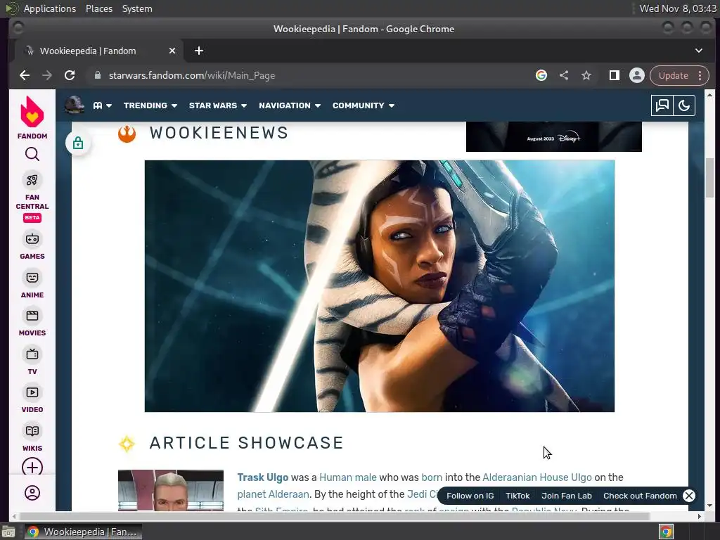
Task: Click the green padlock page-protection icon
Action: point(78,143)
